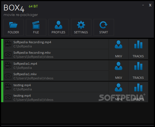155x127 pixels.
Task: Select source testing.mp4 located in C:\Softpedia
Action: tap(22, 85)
